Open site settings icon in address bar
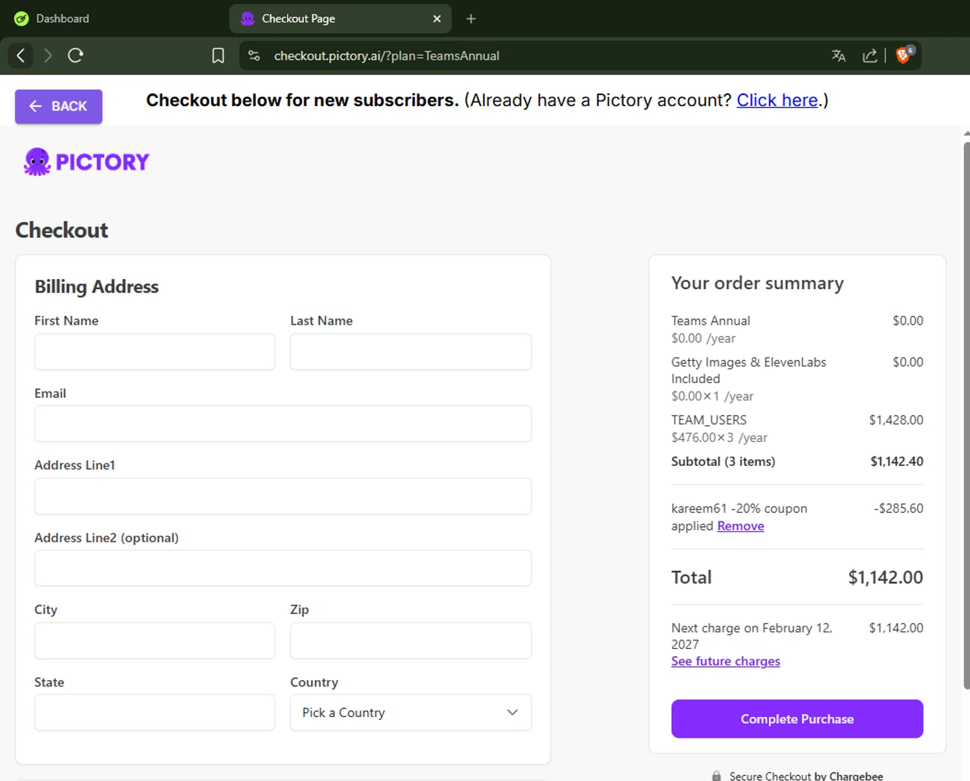 pos(254,56)
